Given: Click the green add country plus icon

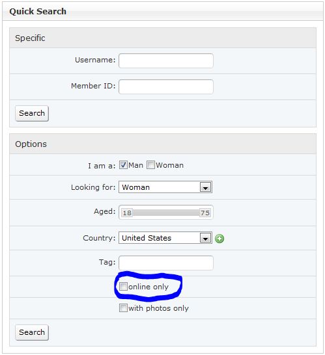Looking at the screenshot, I should coord(219,239).
